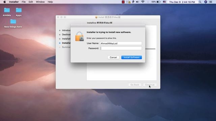Open the Help menu
Image resolution: width=216 pixels, height=121 pixels.
point(50,2)
